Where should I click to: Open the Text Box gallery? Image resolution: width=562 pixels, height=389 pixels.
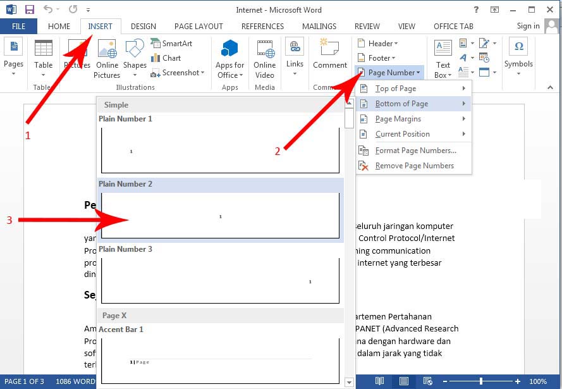coord(443,59)
